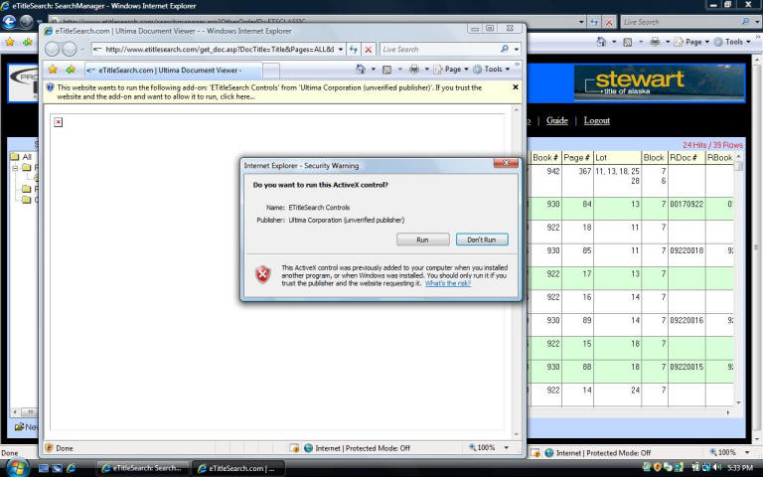Click the volume icon in system tray
The image size is (763, 477).
coord(717,467)
